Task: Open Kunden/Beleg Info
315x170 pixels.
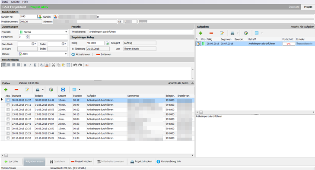Action: pos(169,161)
